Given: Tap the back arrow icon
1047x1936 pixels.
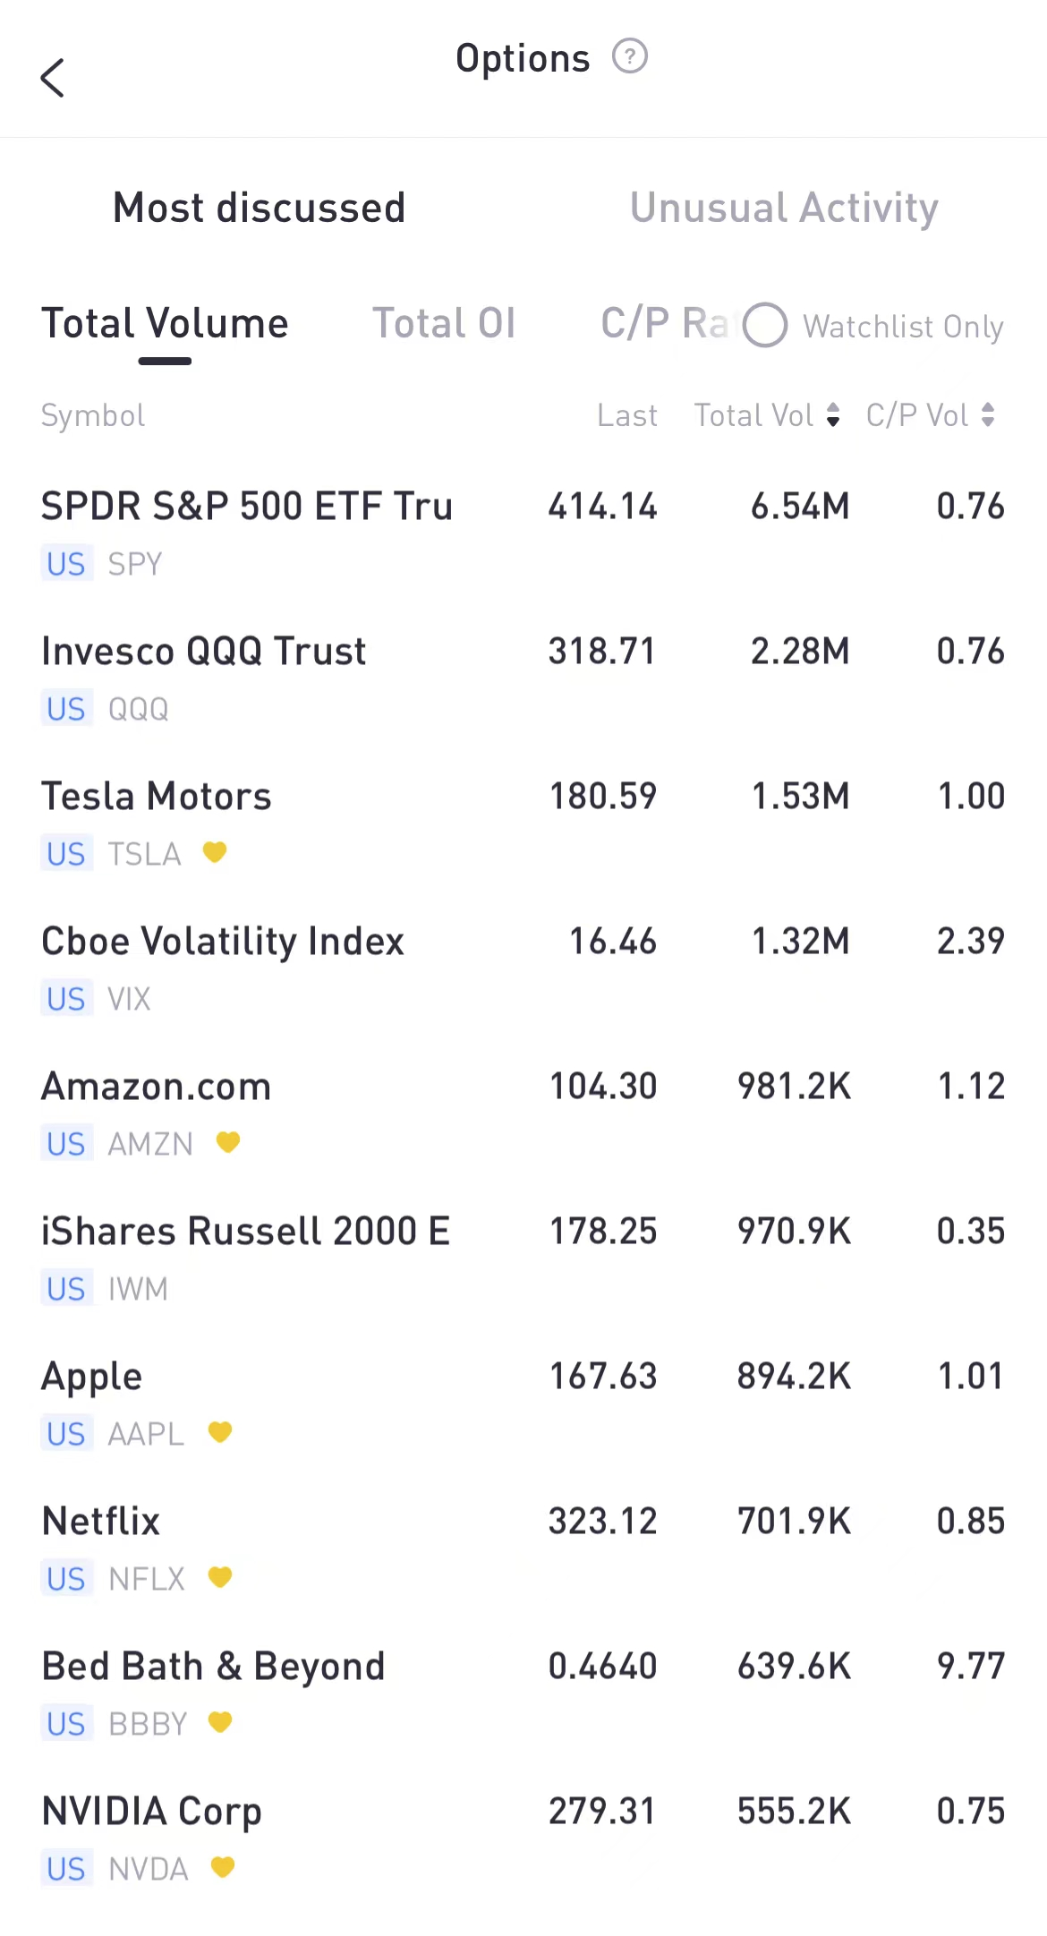Looking at the screenshot, I should [x=53, y=78].
